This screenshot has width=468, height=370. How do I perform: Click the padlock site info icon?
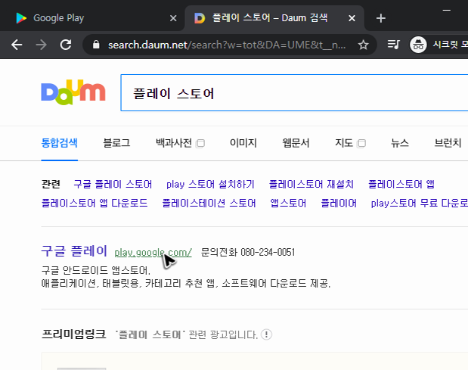(x=96, y=45)
